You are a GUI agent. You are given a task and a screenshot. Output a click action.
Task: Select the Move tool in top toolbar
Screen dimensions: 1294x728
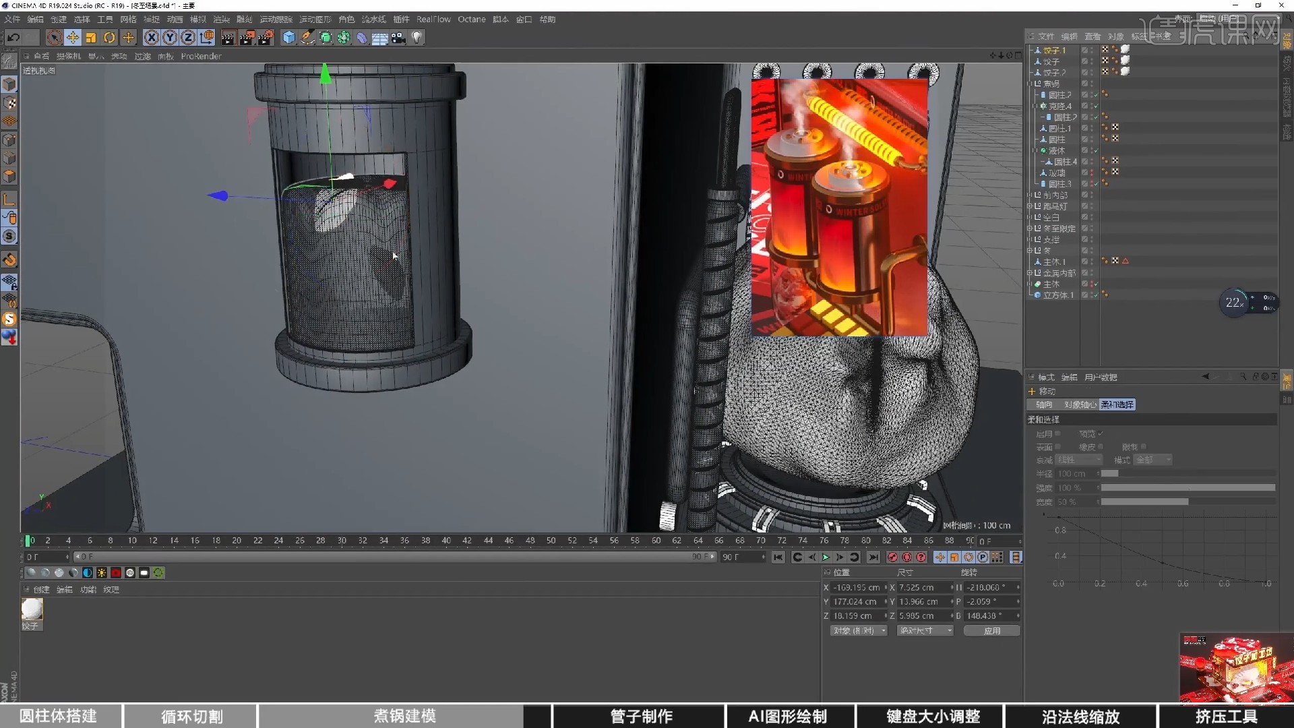[x=73, y=38]
